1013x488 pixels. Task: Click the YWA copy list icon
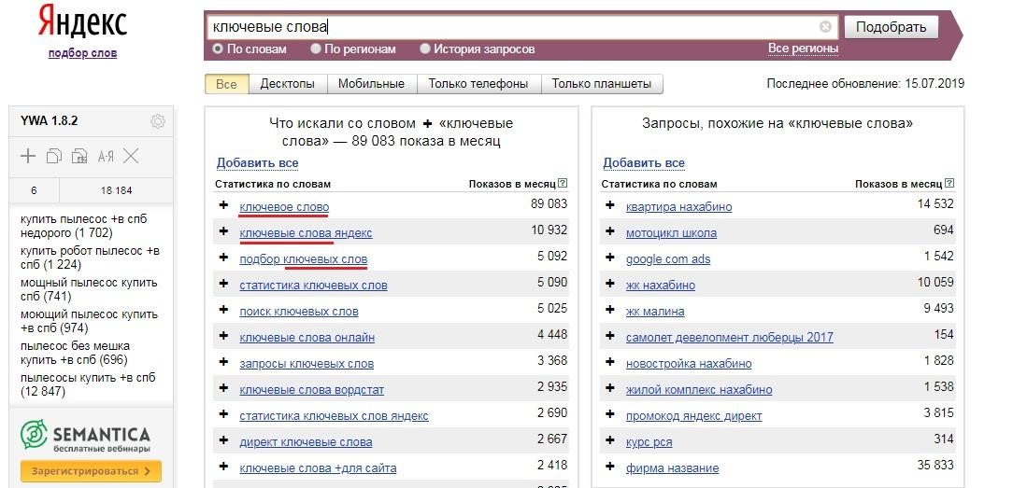pyautogui.click(x=53, y=156)
